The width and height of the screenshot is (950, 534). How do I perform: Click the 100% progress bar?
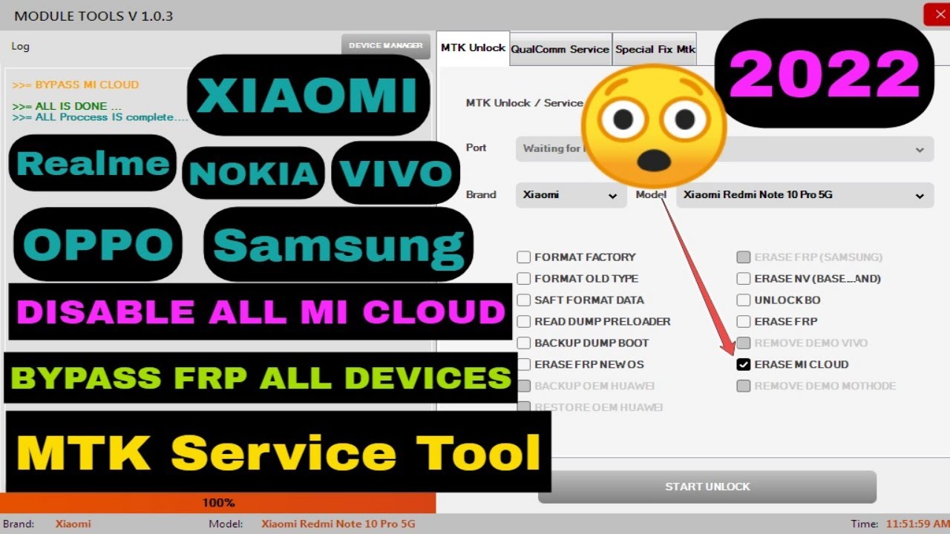[218, 503]
